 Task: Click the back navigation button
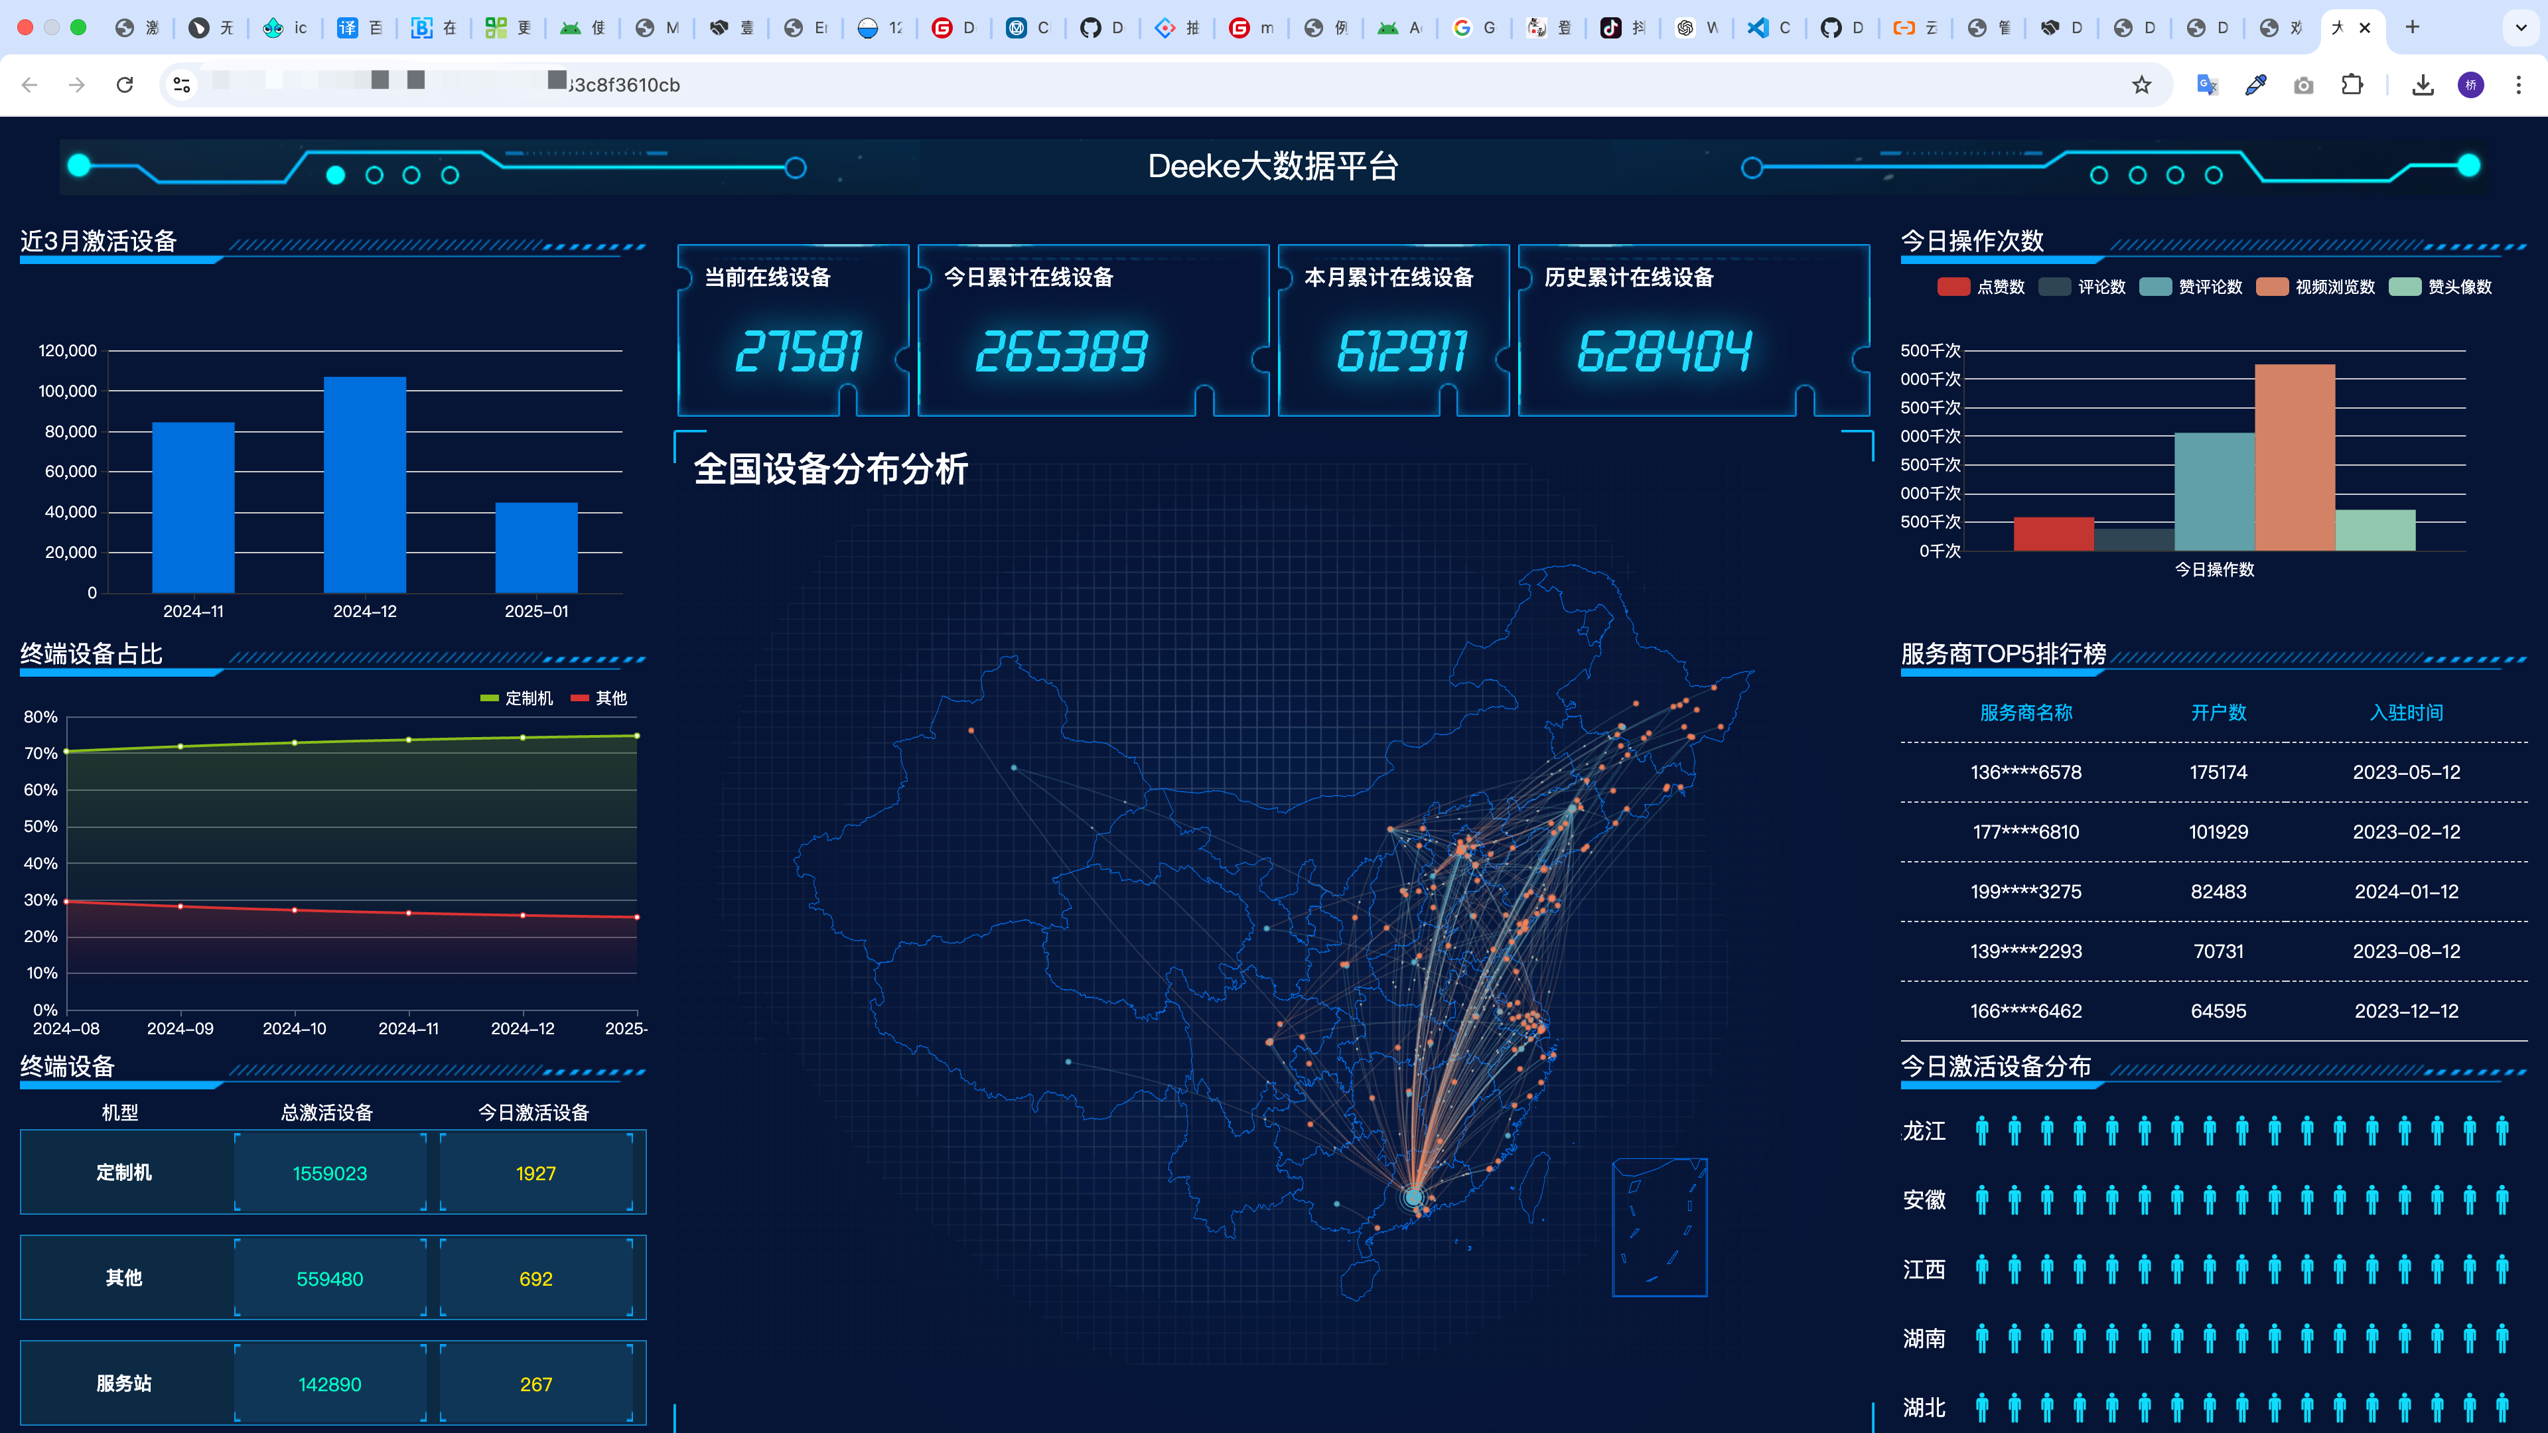point(30,85)
